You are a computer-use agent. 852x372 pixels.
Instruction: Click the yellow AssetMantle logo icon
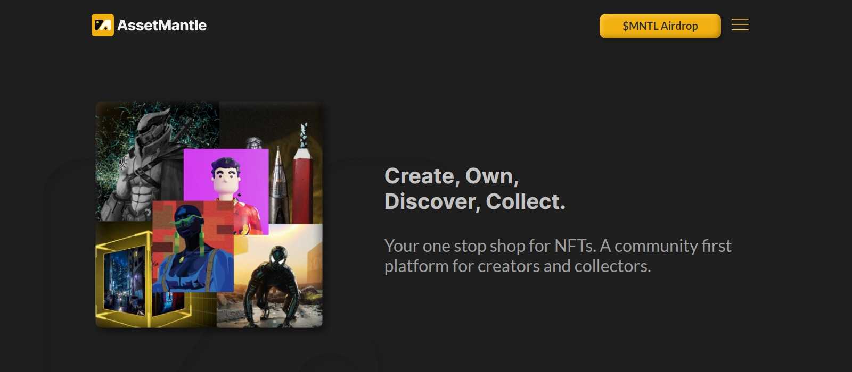coord(102,25)
